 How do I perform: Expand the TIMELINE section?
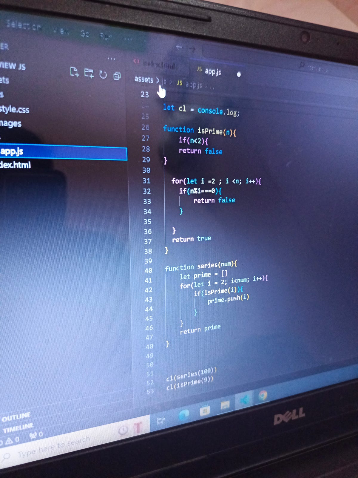[x=18, y=428]
